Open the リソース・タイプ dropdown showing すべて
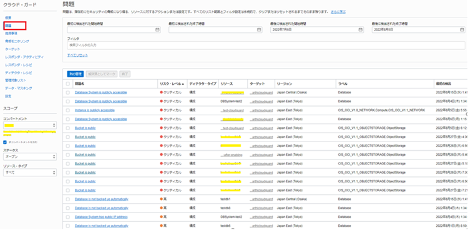Viewport: 468px width, 238px height. (30, 173)
